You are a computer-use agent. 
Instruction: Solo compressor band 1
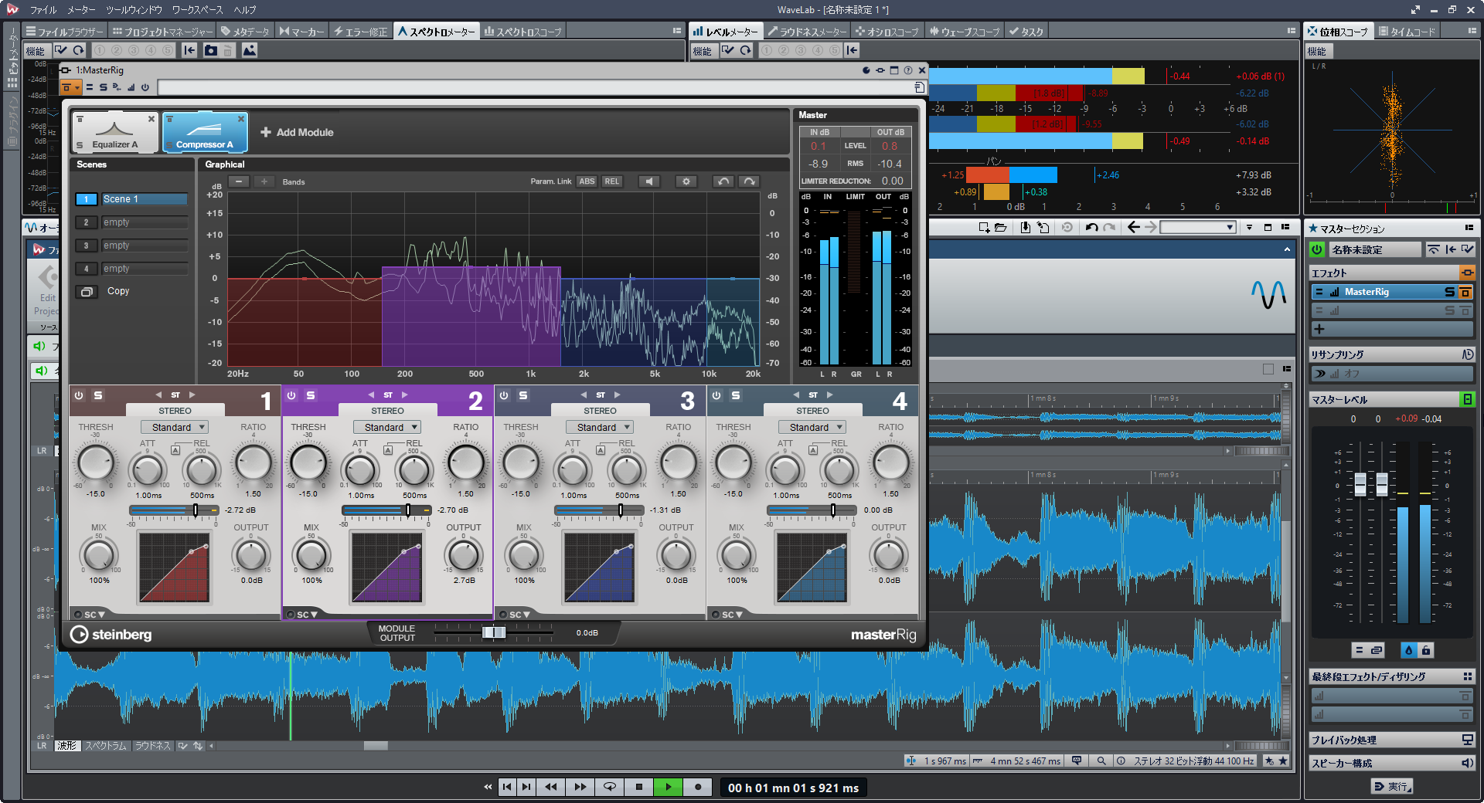click(98, 395)
